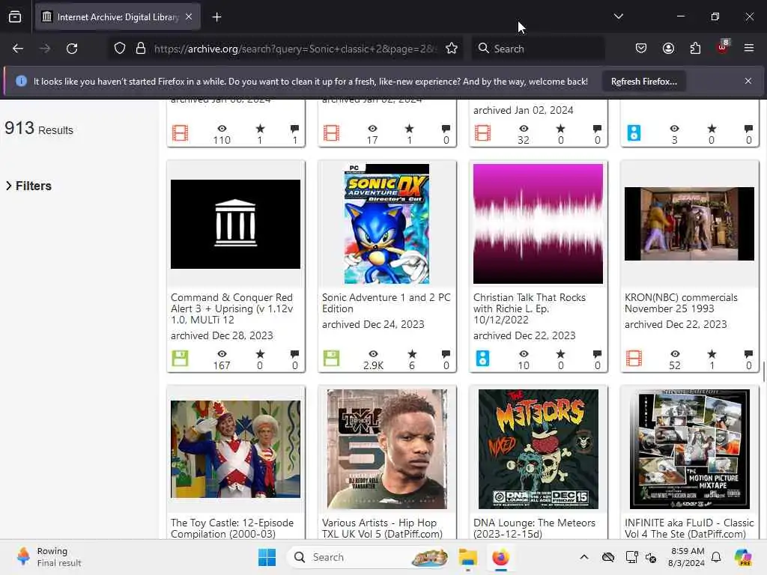Open Various Artists Hip Hop TXL title
Viewport: 767px width, 575px height.
382,529
